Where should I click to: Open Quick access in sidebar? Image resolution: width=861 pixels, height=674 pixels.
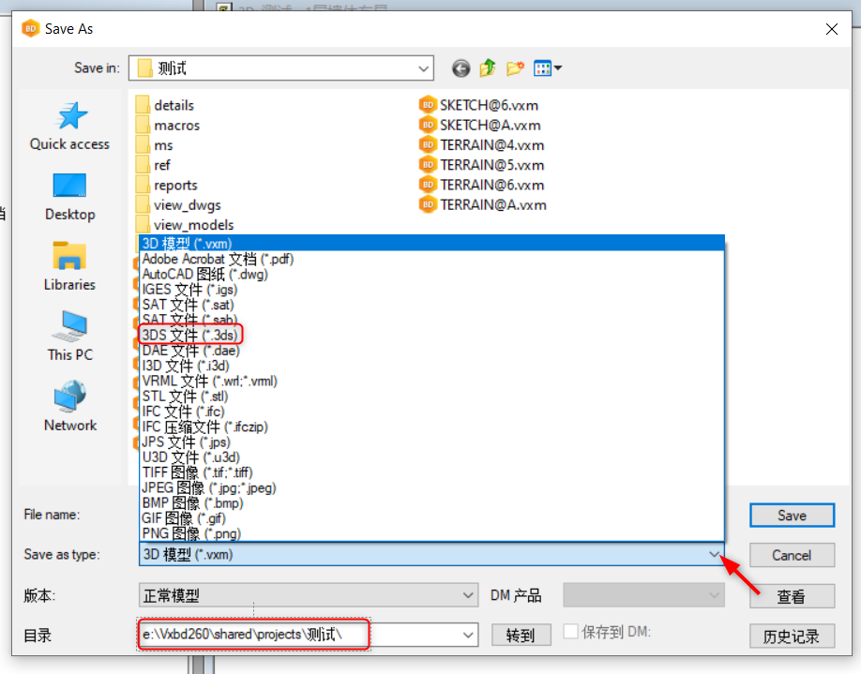pyautogui.click(x=69, y=127)
